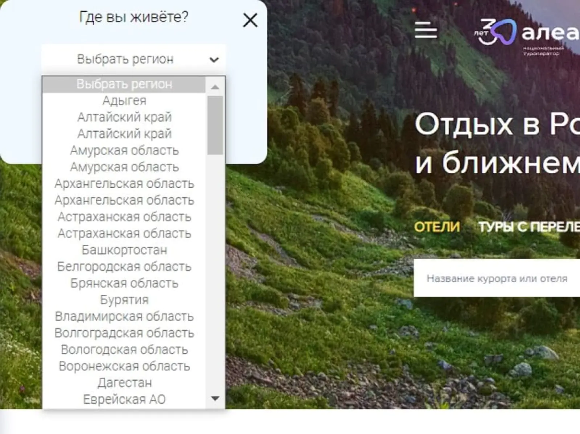
Task: Select 'Еврейская АО' from region list
Action: coord(124,400)
